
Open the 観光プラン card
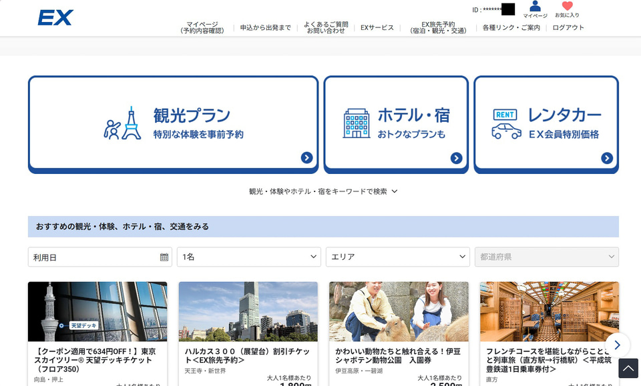coord(174,125)
